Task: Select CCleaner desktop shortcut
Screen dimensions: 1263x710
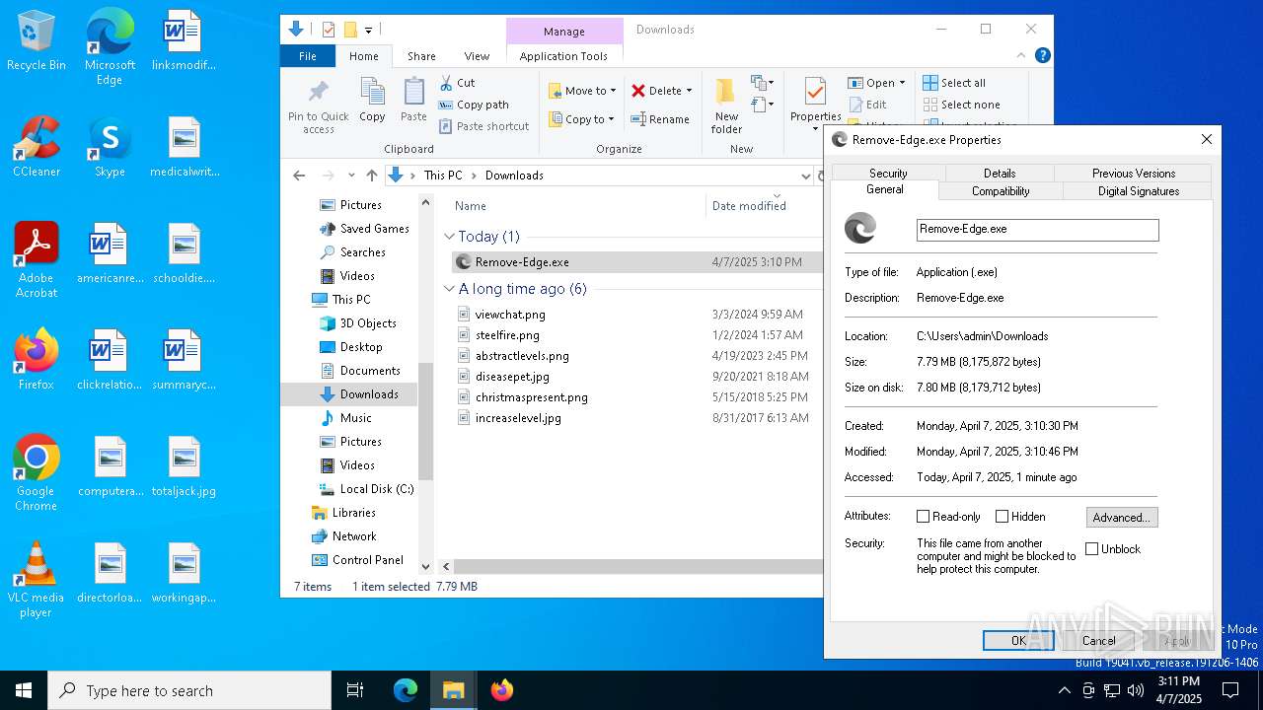Action: (37, 148)
